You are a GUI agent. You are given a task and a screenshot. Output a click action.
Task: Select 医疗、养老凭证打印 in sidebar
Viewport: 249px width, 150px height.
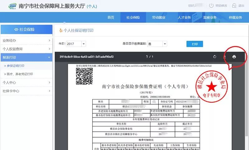point(20,74)
